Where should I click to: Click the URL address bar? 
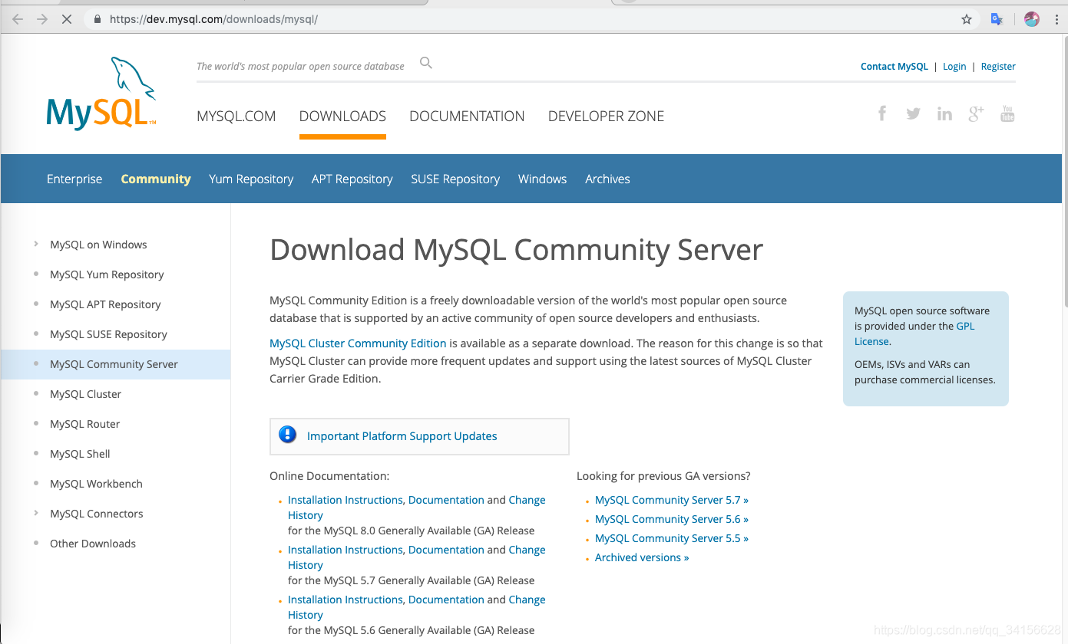tap(530, 19)
